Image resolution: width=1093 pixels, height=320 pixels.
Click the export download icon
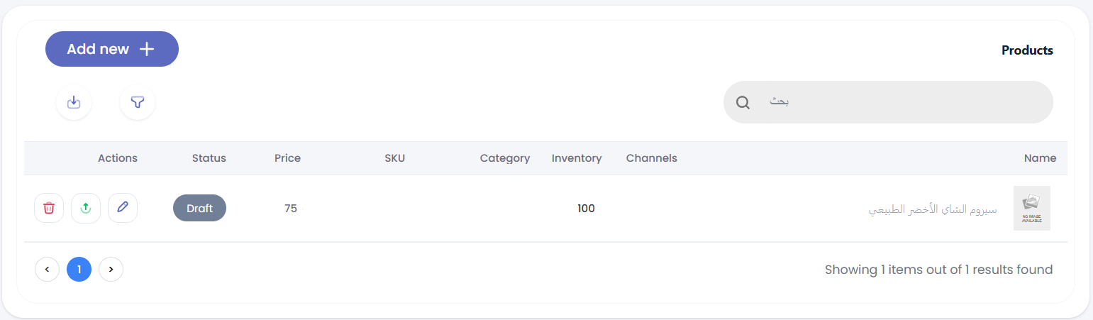[74, 102]
